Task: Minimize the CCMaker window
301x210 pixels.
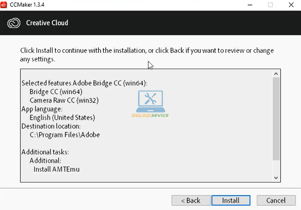Action: [250, 5]
